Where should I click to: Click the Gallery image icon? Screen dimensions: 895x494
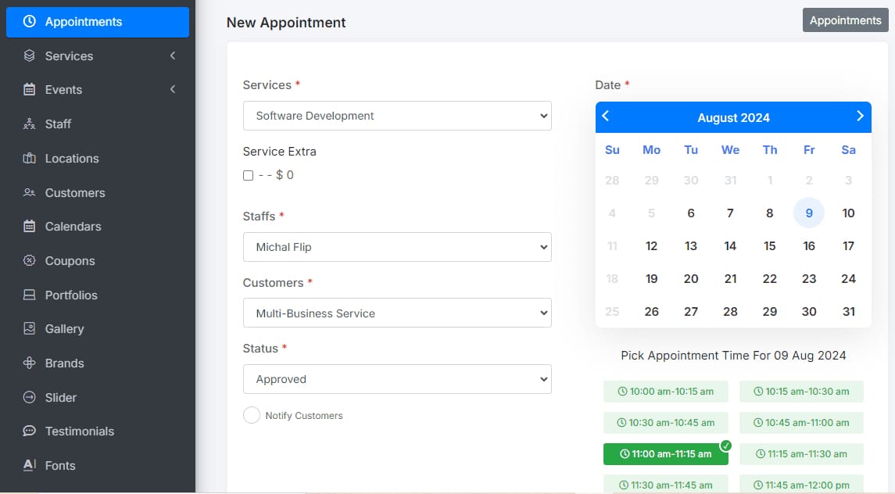30,329
